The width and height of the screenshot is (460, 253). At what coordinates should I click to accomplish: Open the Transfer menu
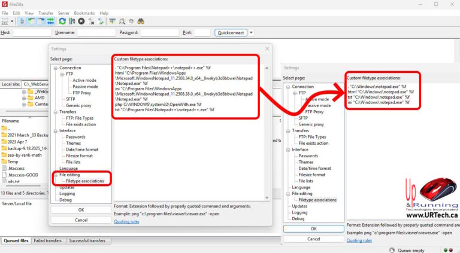point(46,13)
